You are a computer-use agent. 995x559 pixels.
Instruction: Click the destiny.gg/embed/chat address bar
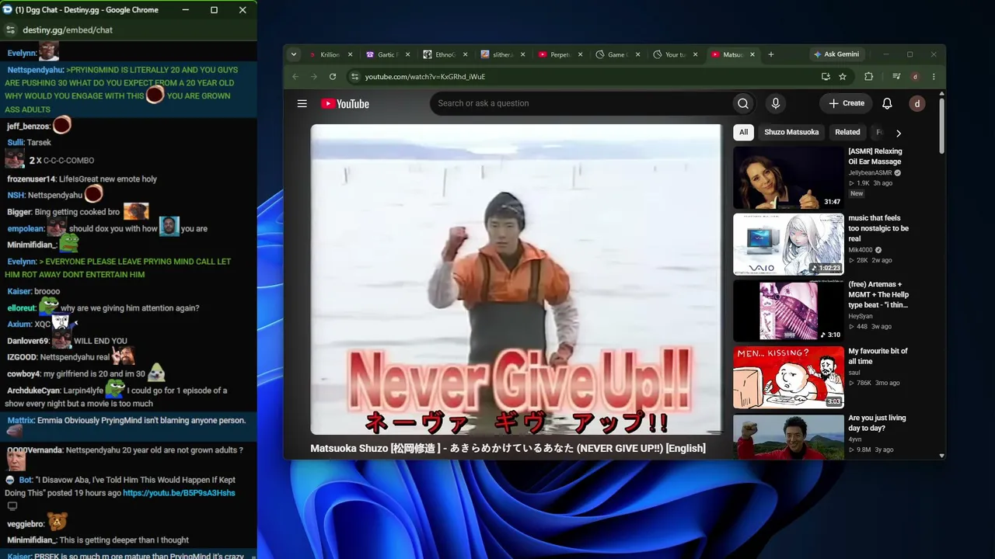(x=68, y=30)
